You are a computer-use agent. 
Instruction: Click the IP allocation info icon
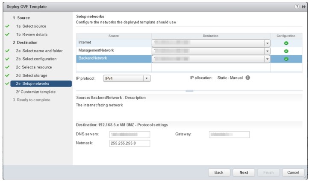point(247,78)
